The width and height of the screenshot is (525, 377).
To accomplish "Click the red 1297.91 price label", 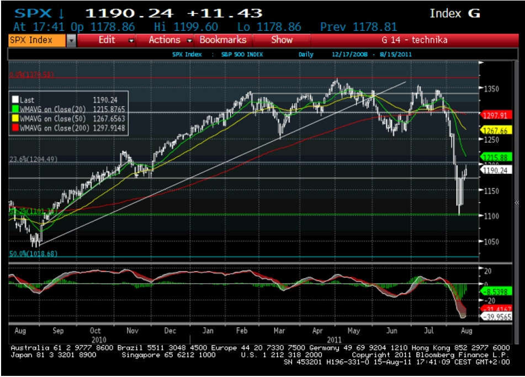I will pyautogui.click(x=496, y=115).
